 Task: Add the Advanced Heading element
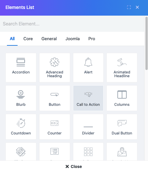55,68
